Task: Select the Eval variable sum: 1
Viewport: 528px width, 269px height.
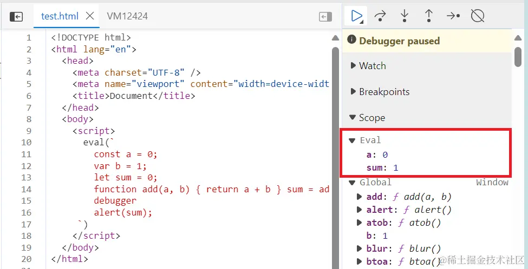Action: coord(382,167)
